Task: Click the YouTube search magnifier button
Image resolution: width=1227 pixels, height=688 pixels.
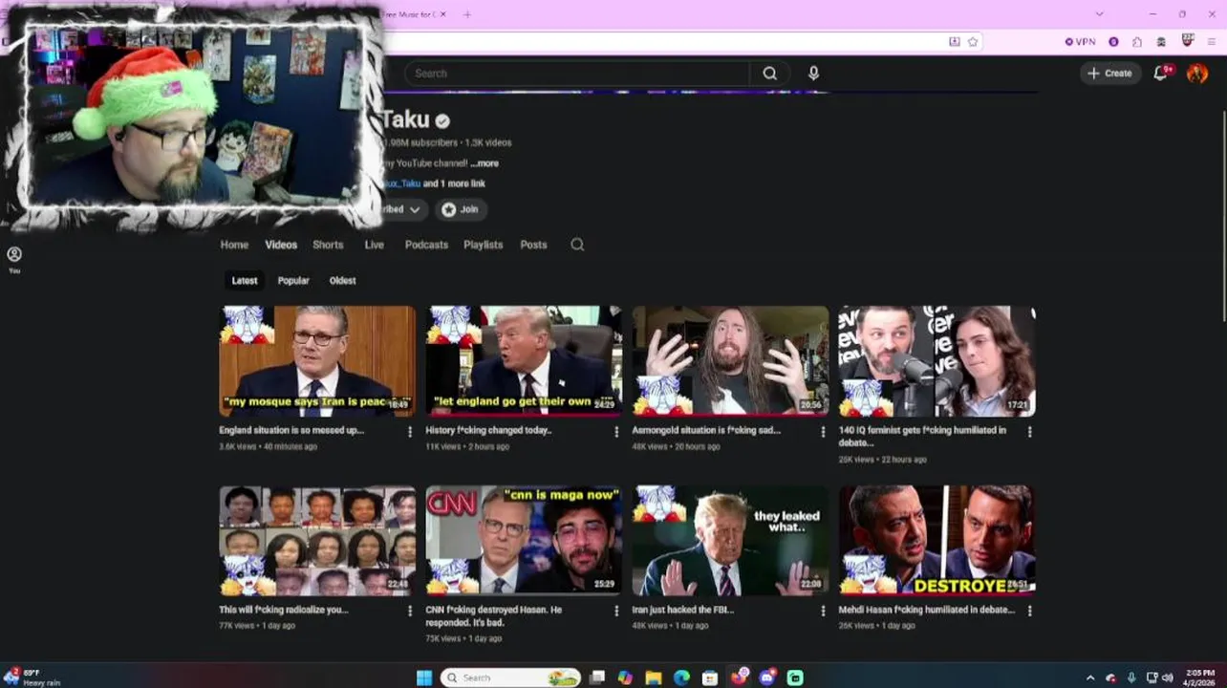Action: click(769, 74)
